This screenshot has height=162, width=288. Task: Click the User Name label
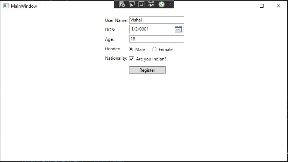pyautogui.click(x=116, y=20)
